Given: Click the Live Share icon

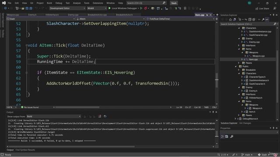Looking at the screenshot, I should pos(257,9).
